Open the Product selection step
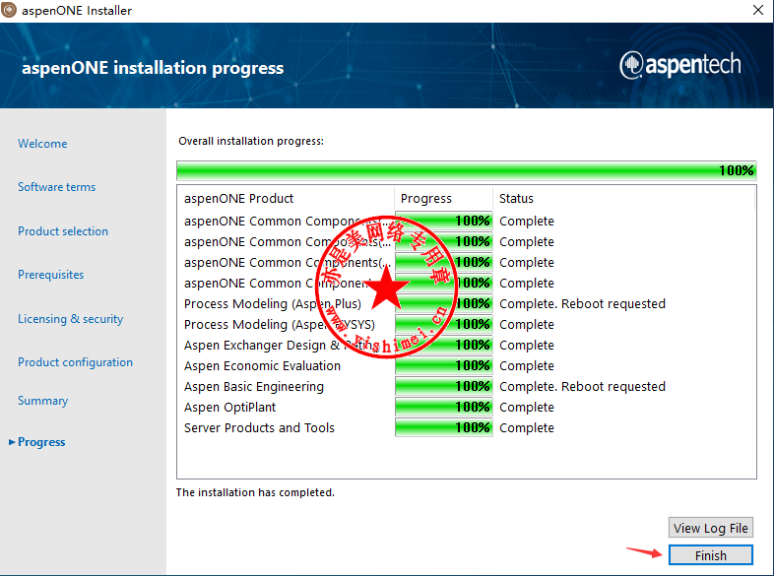This screenshot has width=774, height=576. coord(63,231)
